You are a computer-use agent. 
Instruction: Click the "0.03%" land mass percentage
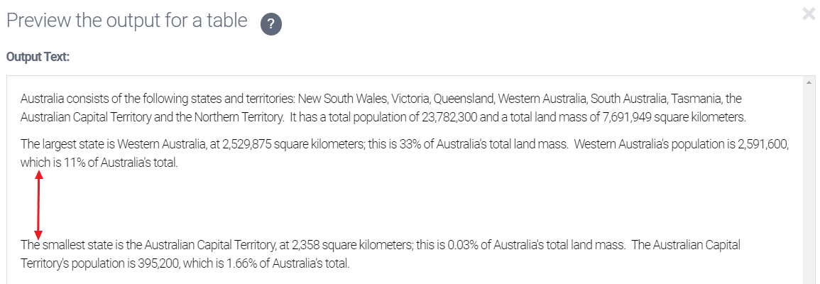click(462, 246)
